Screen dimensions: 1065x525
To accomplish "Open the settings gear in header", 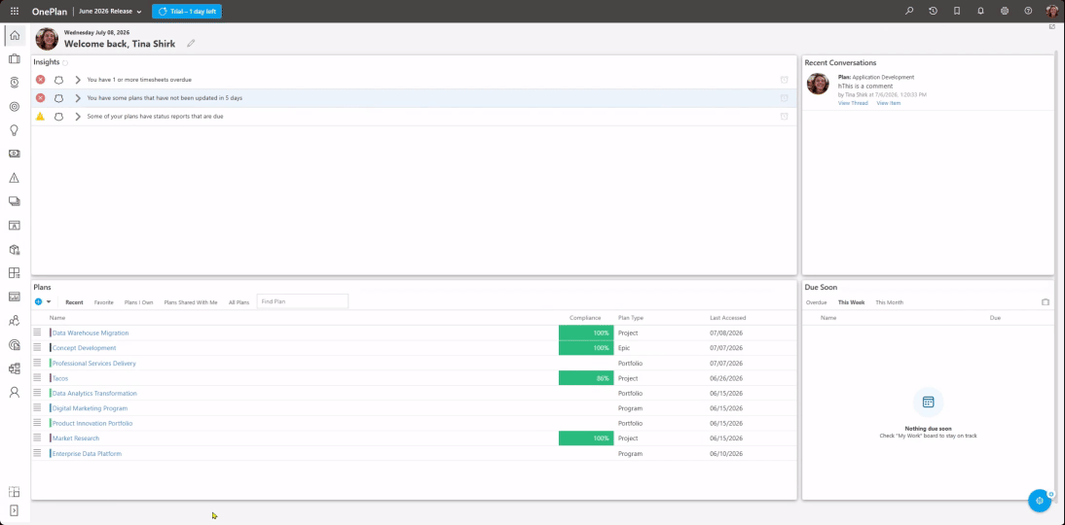I will [1005, 11].
